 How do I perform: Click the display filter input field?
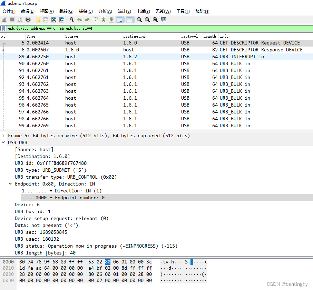pyautogui.click(x=160, y=28)
